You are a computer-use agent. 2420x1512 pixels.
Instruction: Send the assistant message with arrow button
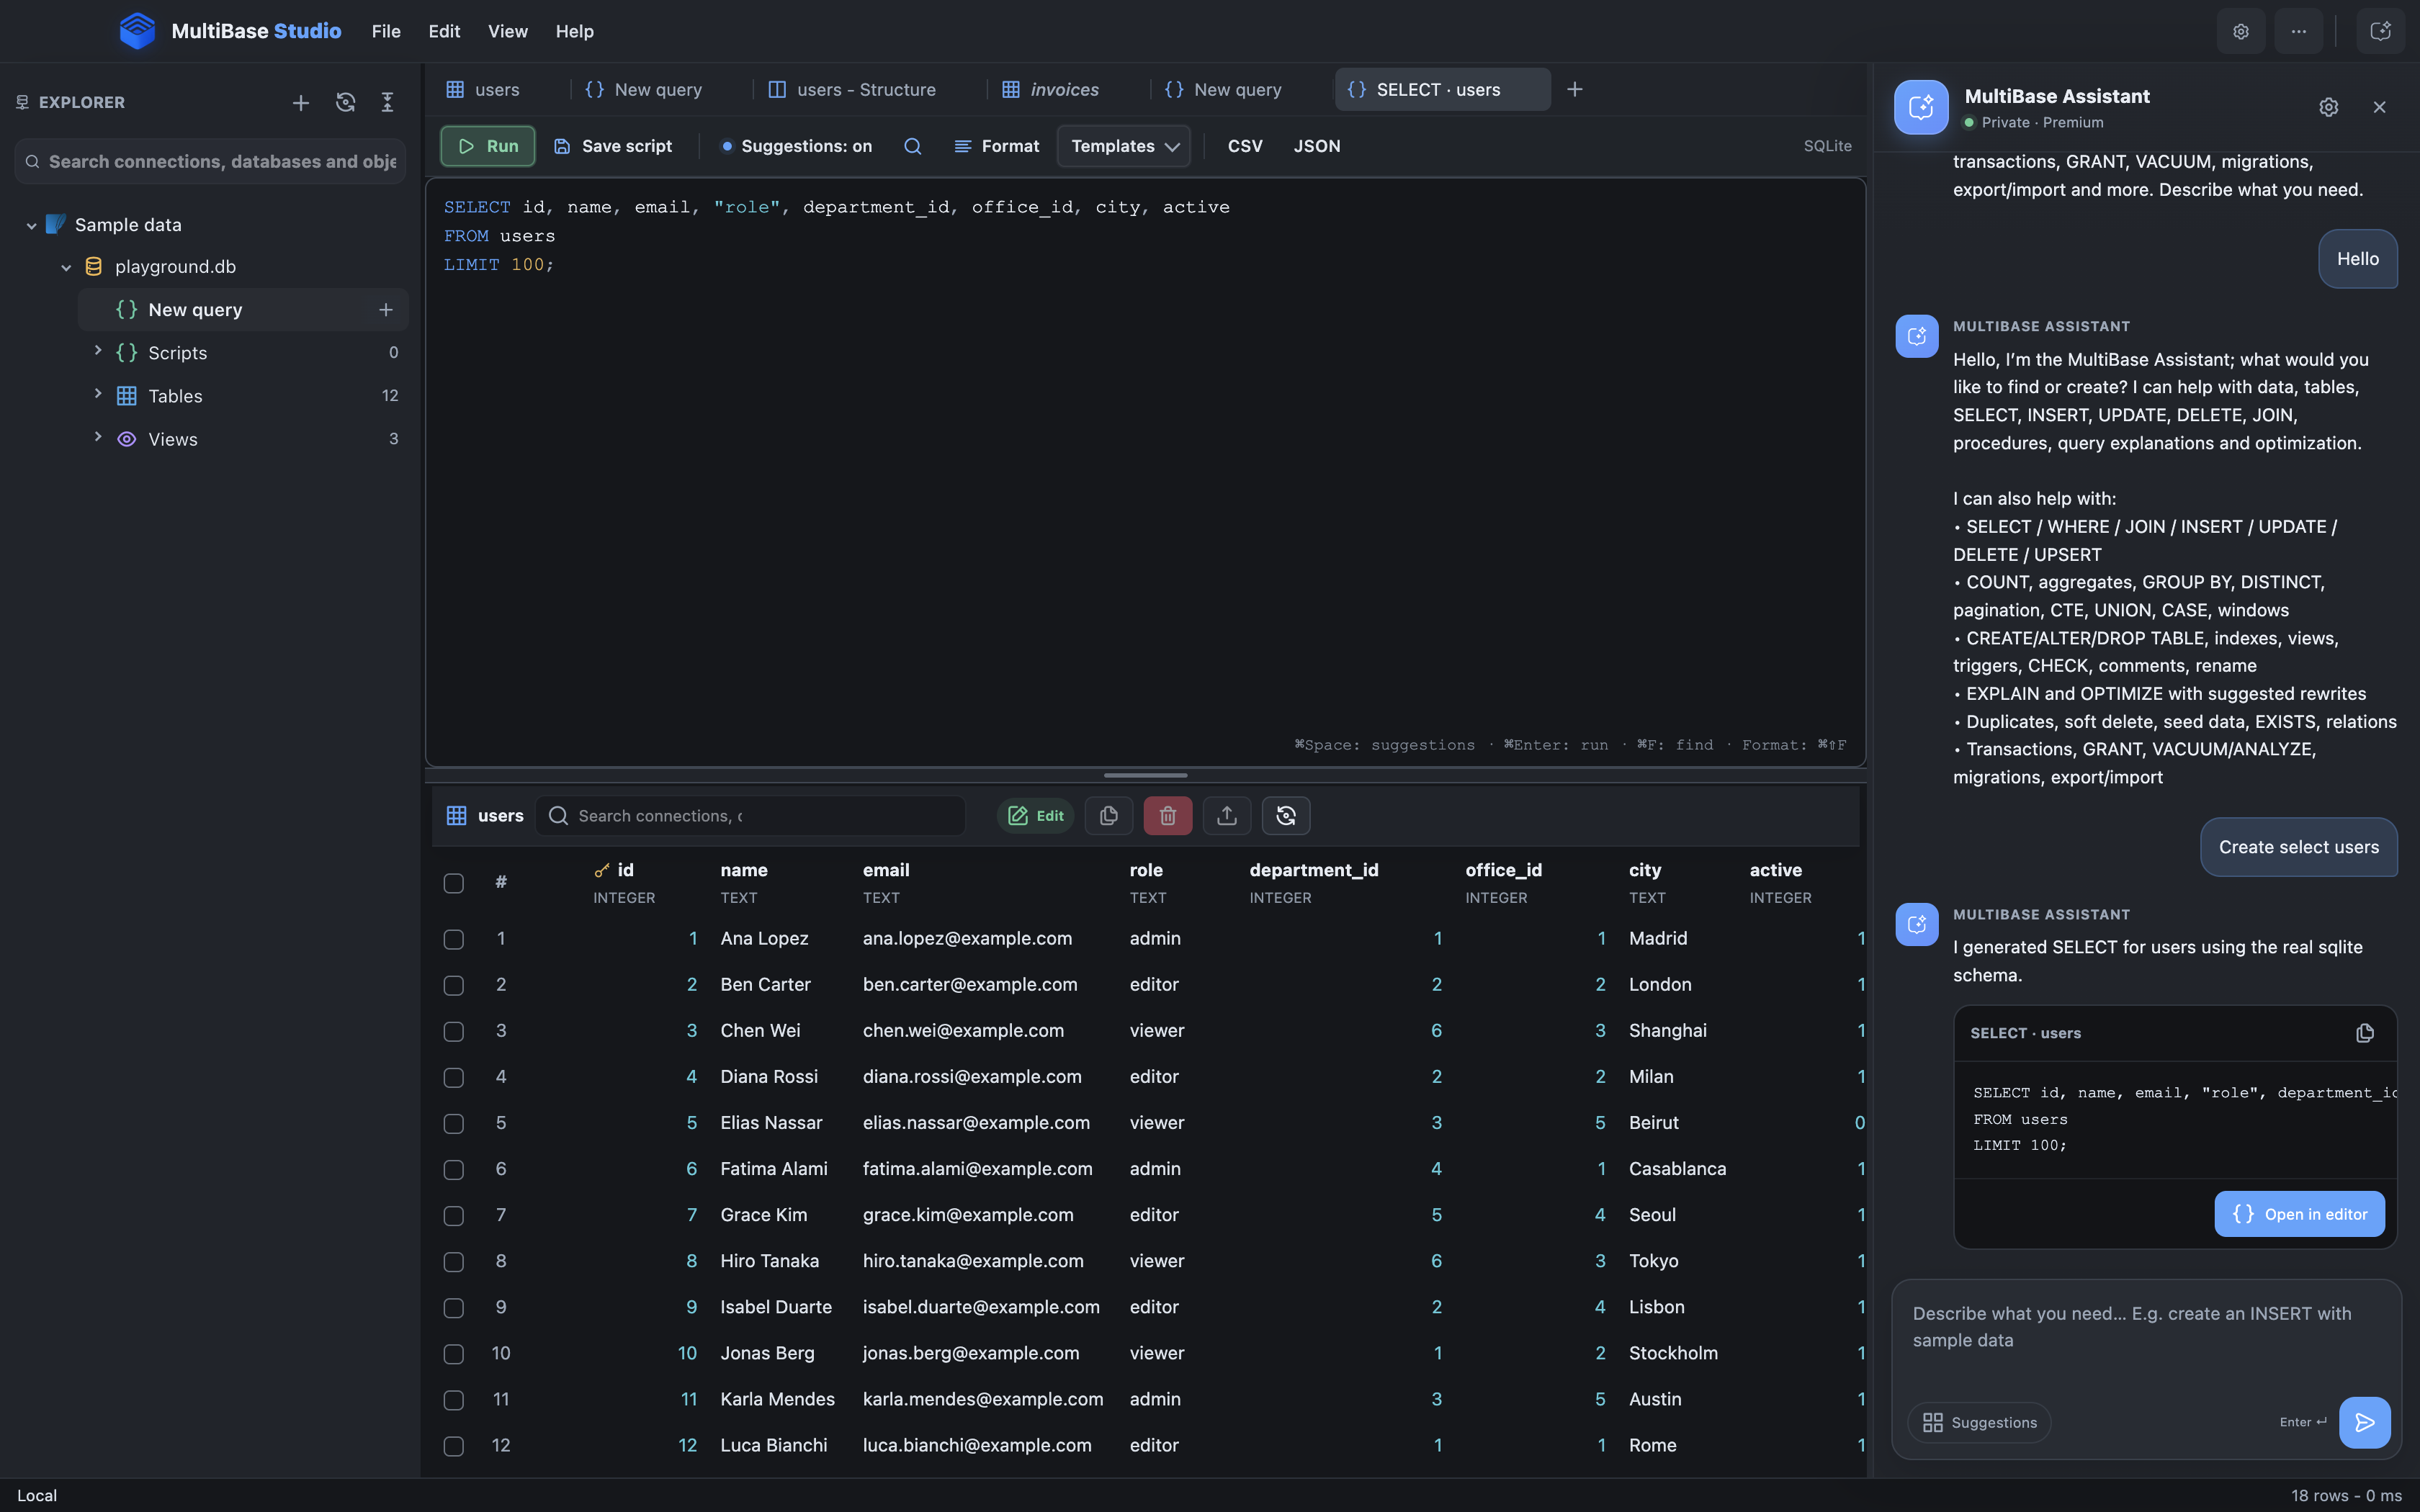coord(2365,1422)
